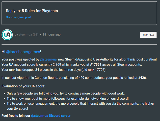Click the bullet about few people following
This screenshot has height=121, width=160.
pyautogui.click(x=68, y=93)
